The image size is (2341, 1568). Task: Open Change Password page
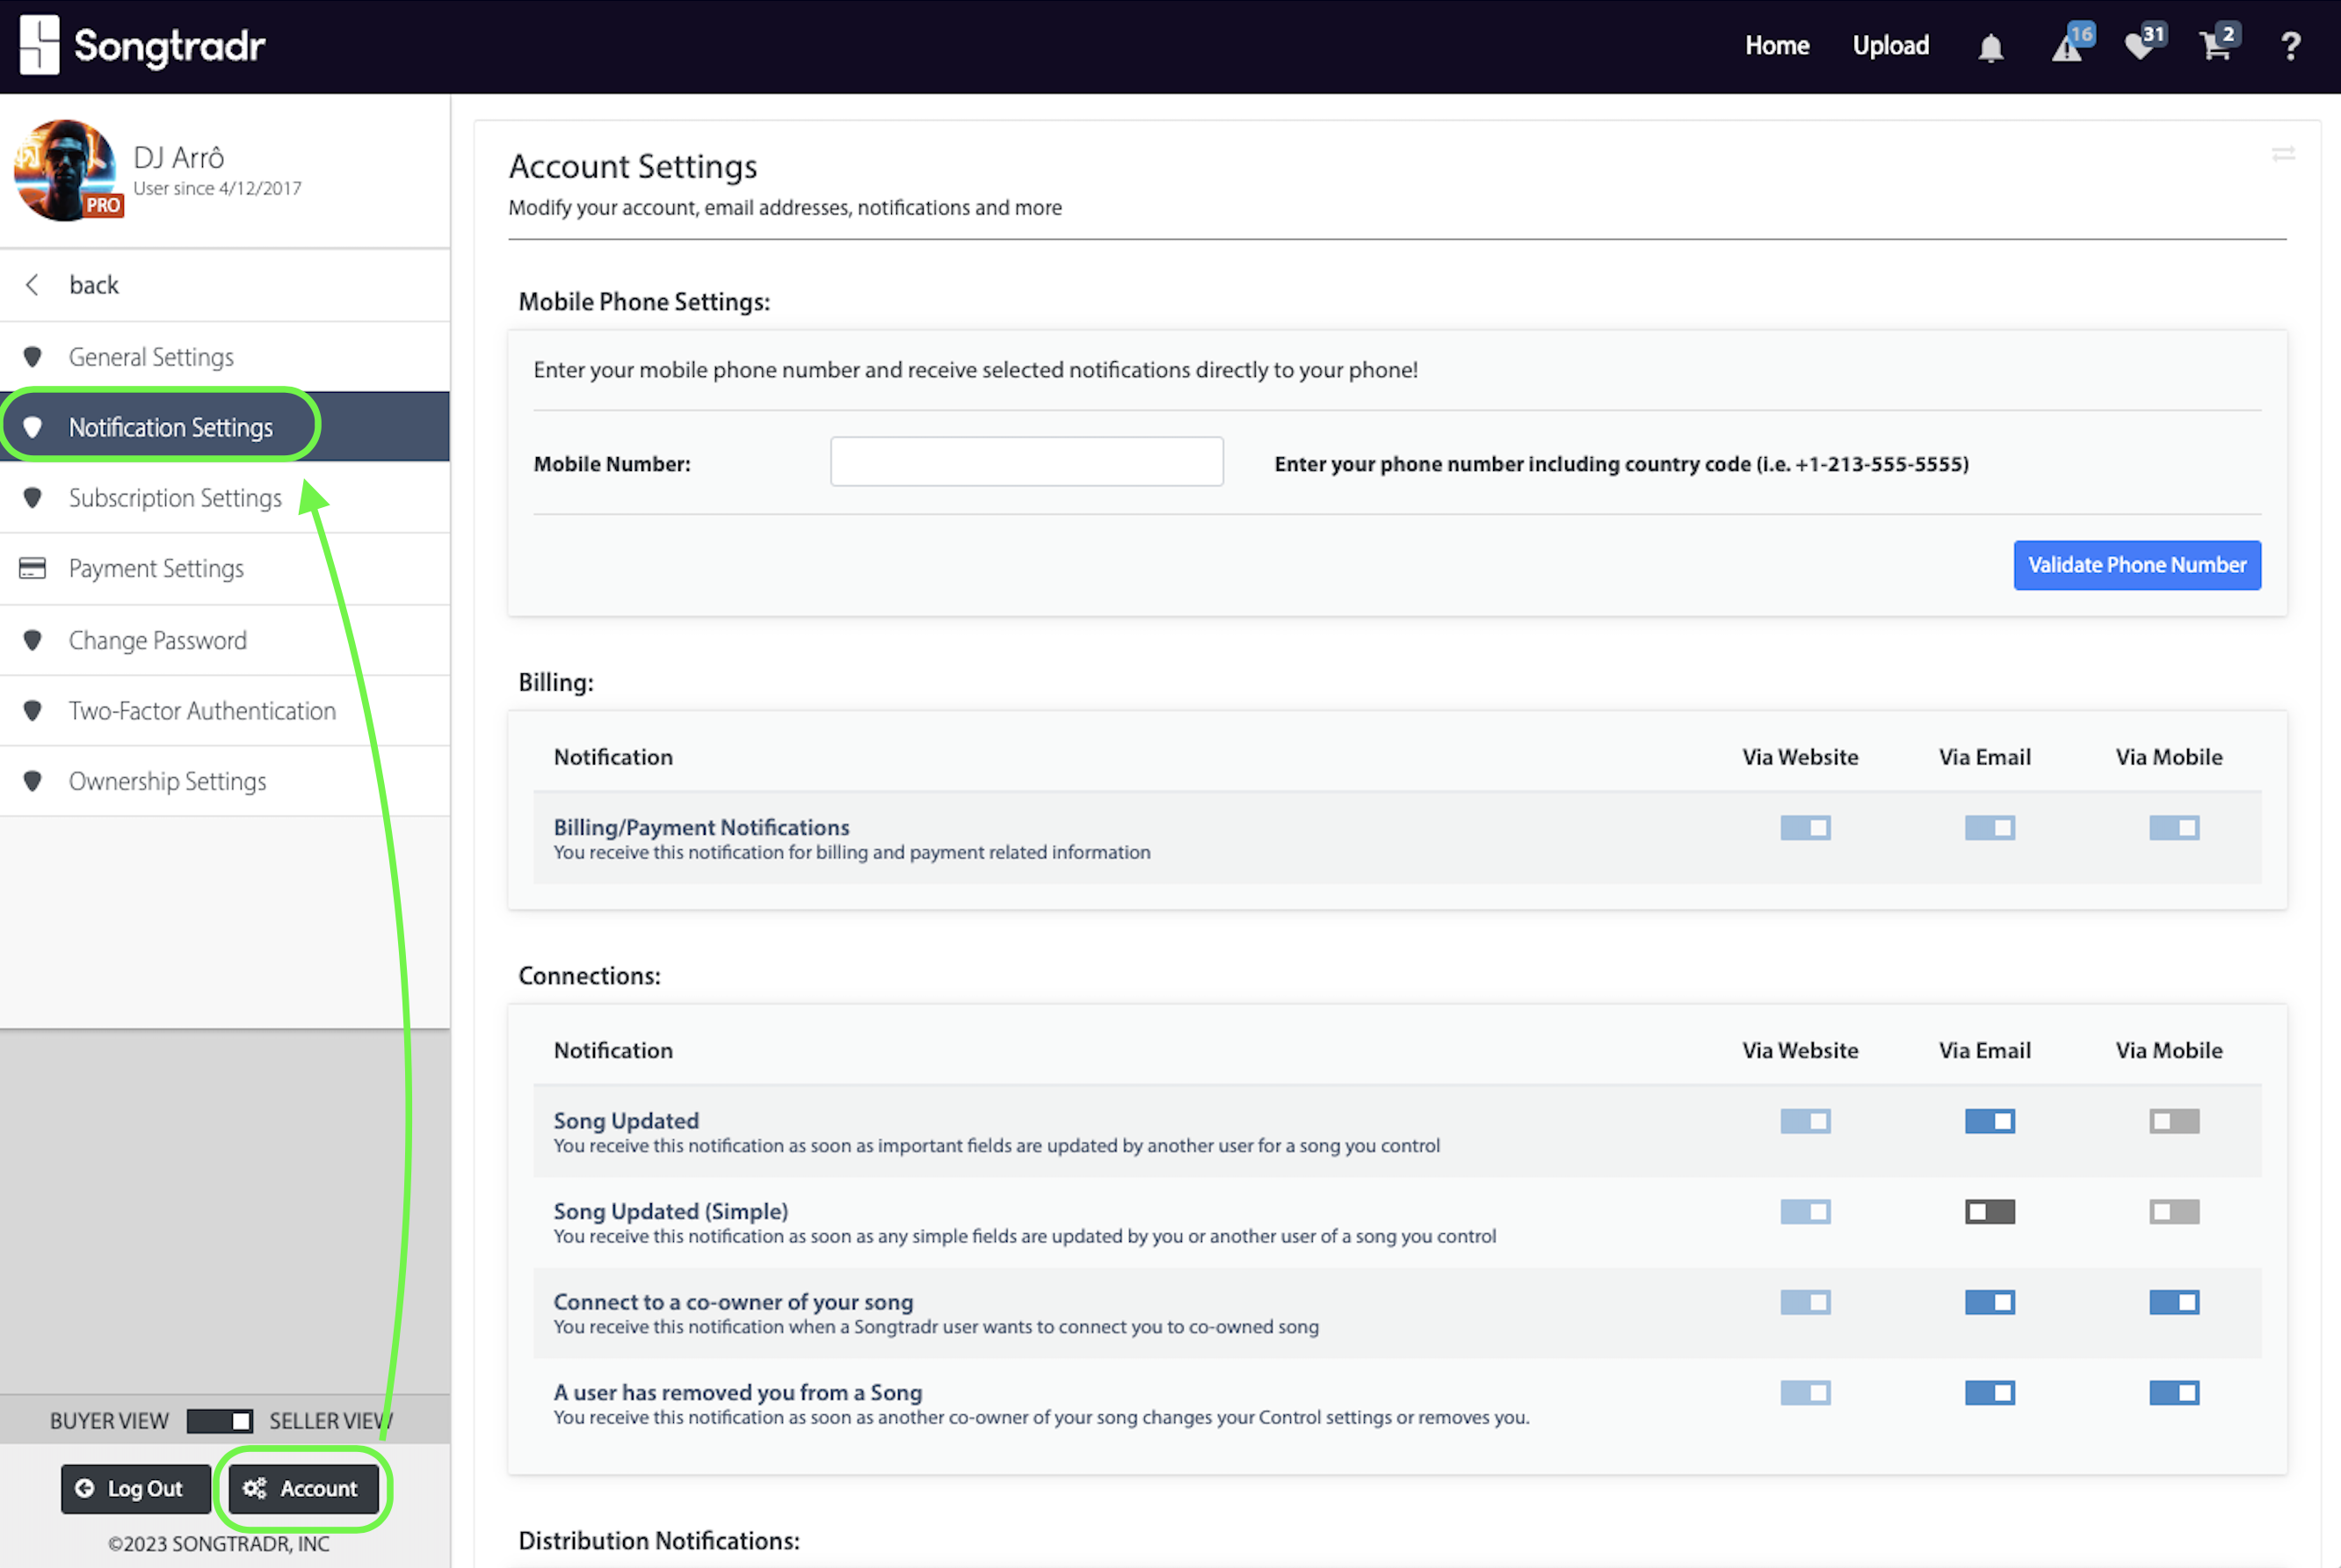click(225, 641)
